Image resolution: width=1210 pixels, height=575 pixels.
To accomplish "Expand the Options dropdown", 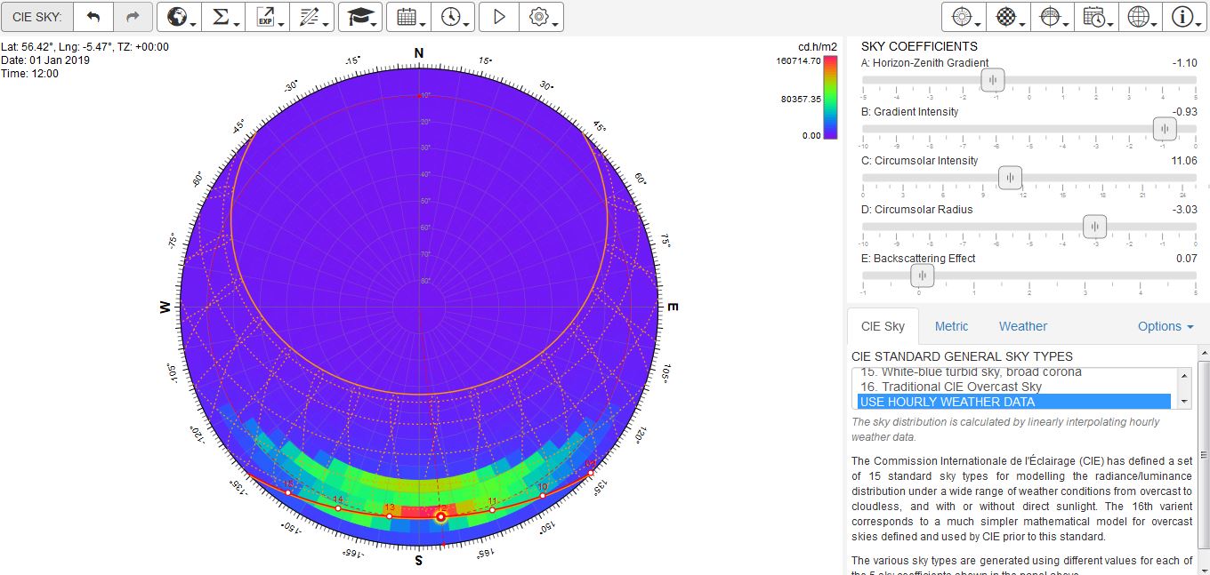I will click(x=1165, y=326).
